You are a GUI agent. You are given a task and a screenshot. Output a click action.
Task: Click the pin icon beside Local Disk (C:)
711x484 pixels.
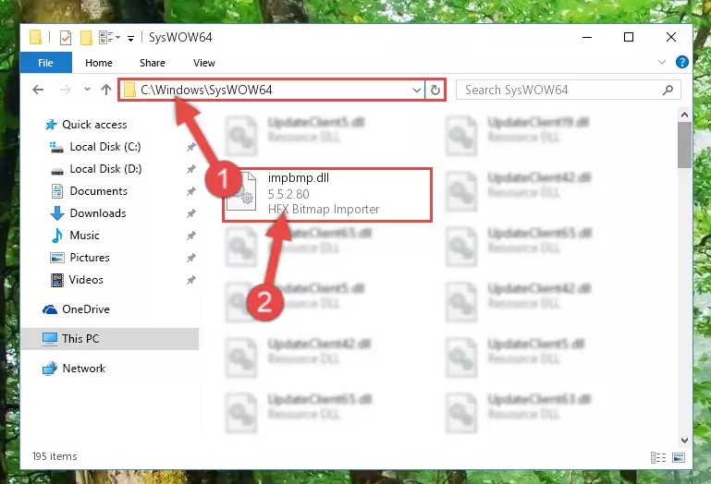tap(190, 147)
